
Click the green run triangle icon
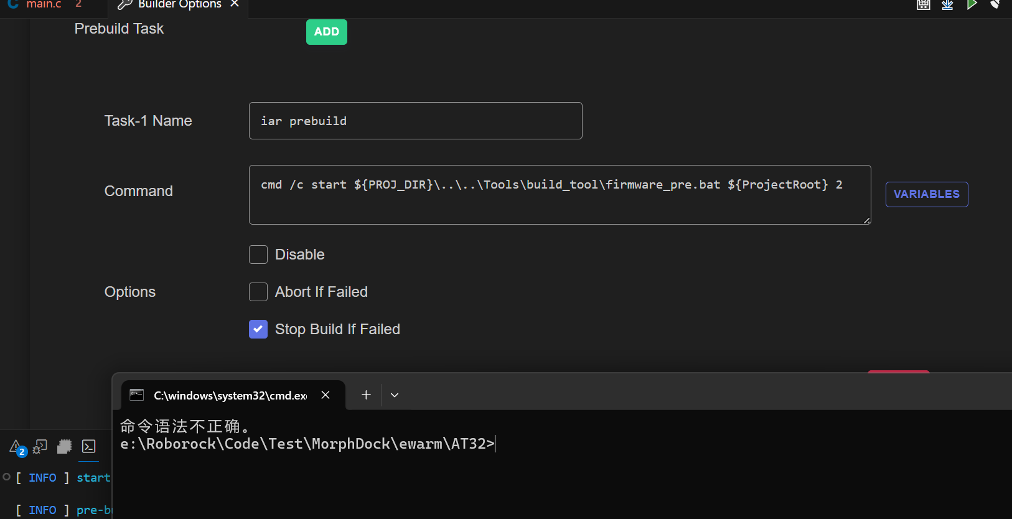point(972,5)
